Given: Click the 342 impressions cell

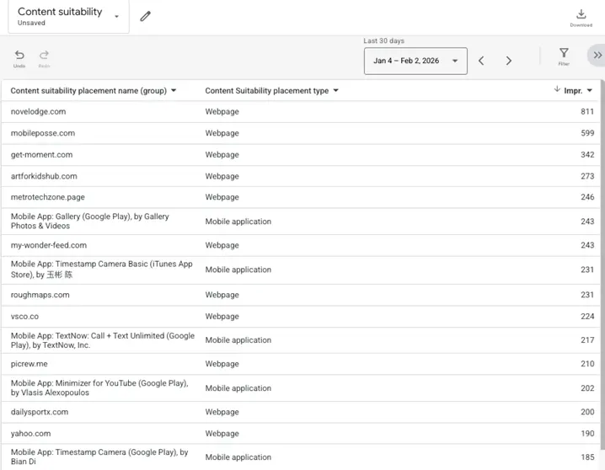Looking at the screenshot, I should click(587, 155).
